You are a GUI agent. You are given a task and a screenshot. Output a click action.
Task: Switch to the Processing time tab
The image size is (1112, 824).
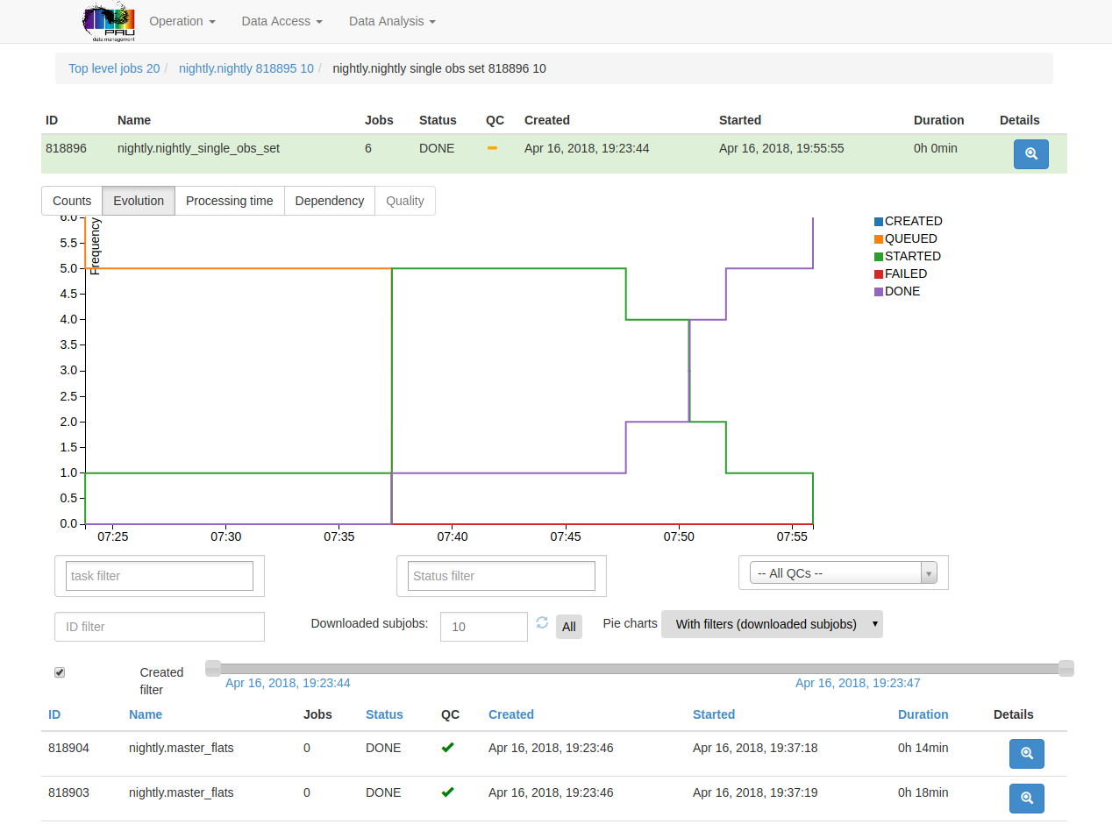click(229, 201)
